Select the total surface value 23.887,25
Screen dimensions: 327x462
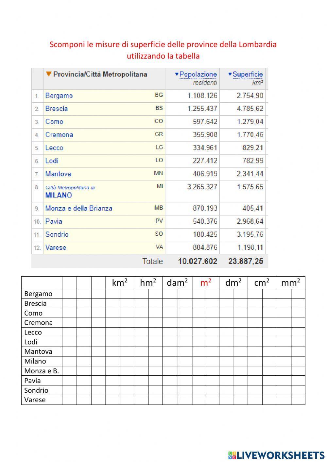click(246, 261)
